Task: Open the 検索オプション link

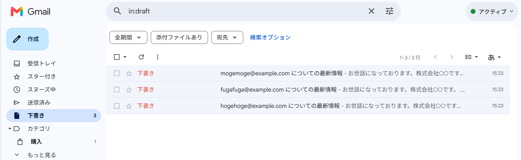Action: 270,37
